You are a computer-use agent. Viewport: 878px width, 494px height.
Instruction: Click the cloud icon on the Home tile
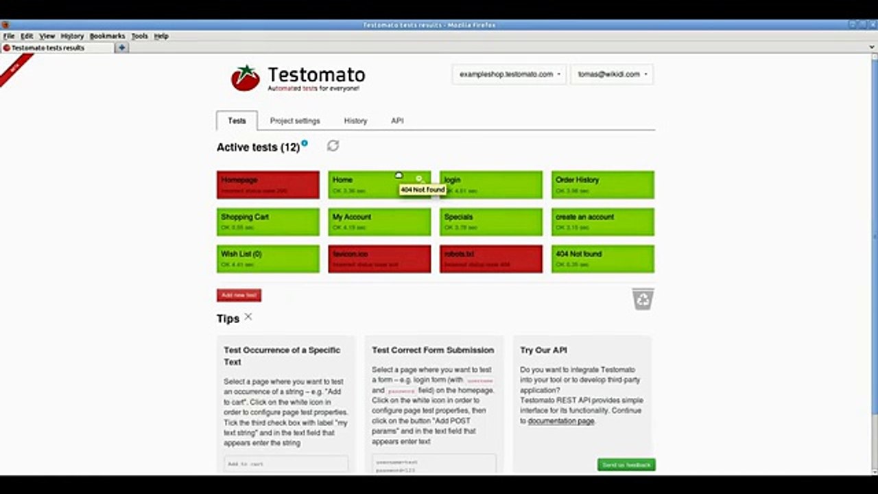[x=399, y=176]
